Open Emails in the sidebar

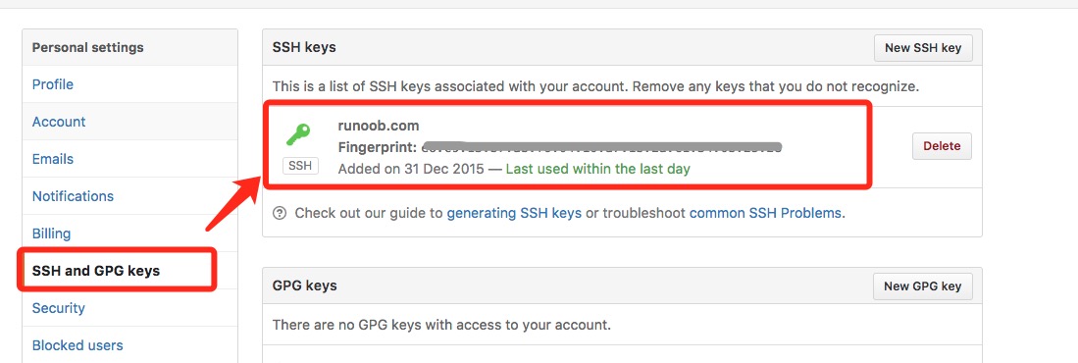click(x=53, y=159)
